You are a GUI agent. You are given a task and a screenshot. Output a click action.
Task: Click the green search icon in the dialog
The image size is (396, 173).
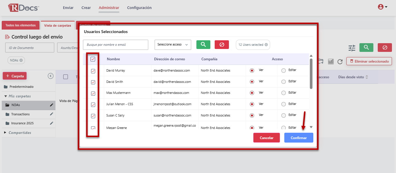(x=203, y=45)
